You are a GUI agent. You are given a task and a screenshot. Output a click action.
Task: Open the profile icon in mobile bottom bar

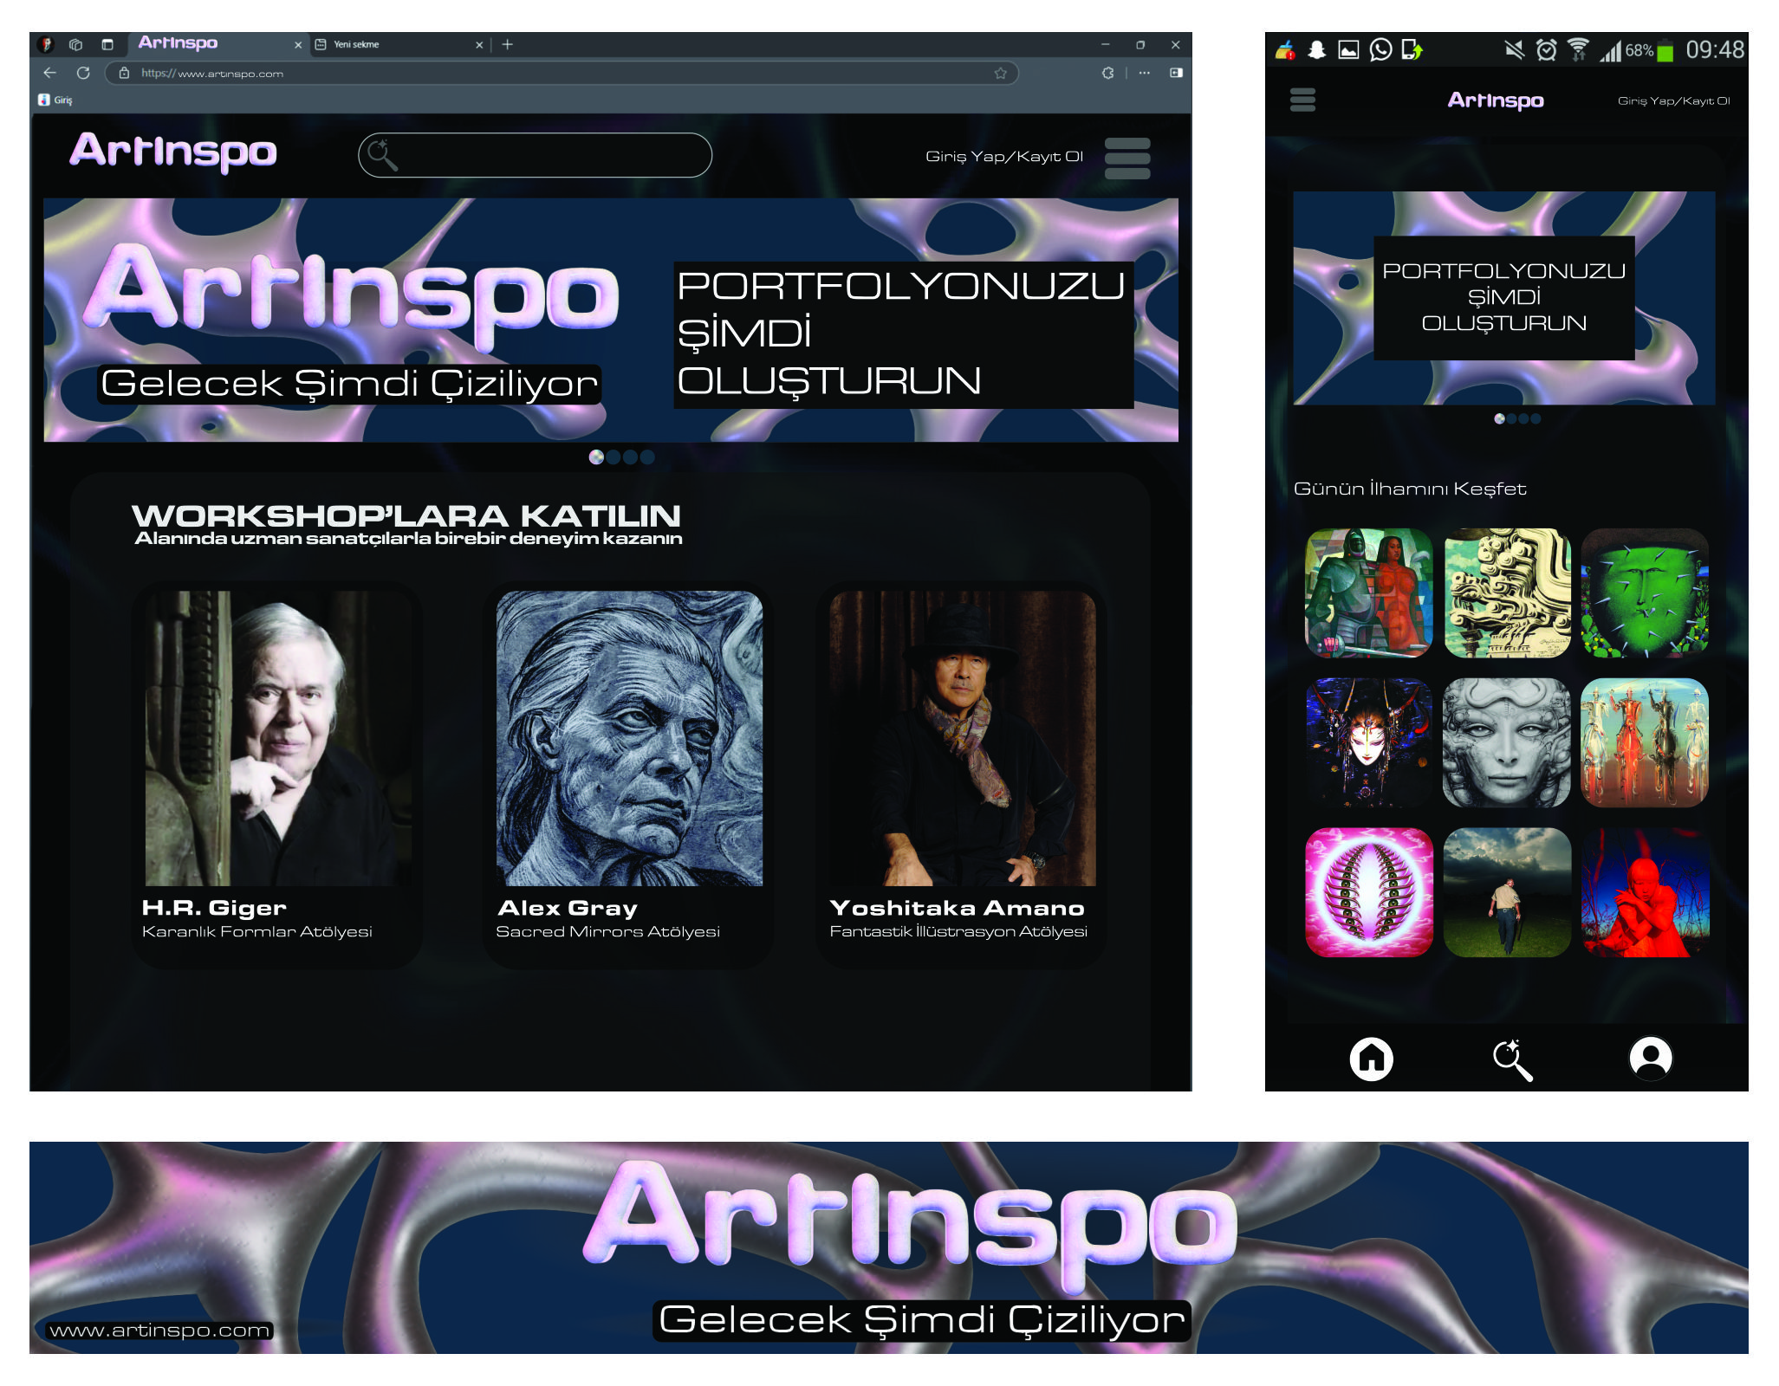tap(1651, 1059)
